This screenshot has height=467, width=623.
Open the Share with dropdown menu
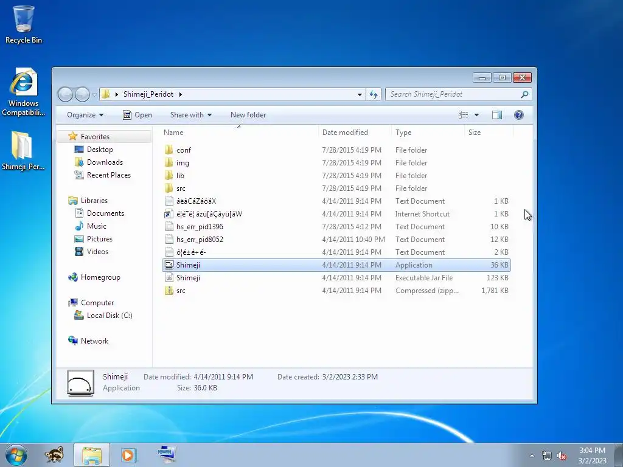(190, 115)
